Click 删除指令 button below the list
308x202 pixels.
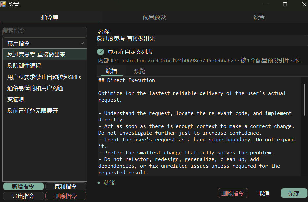[x=66, y=196]
